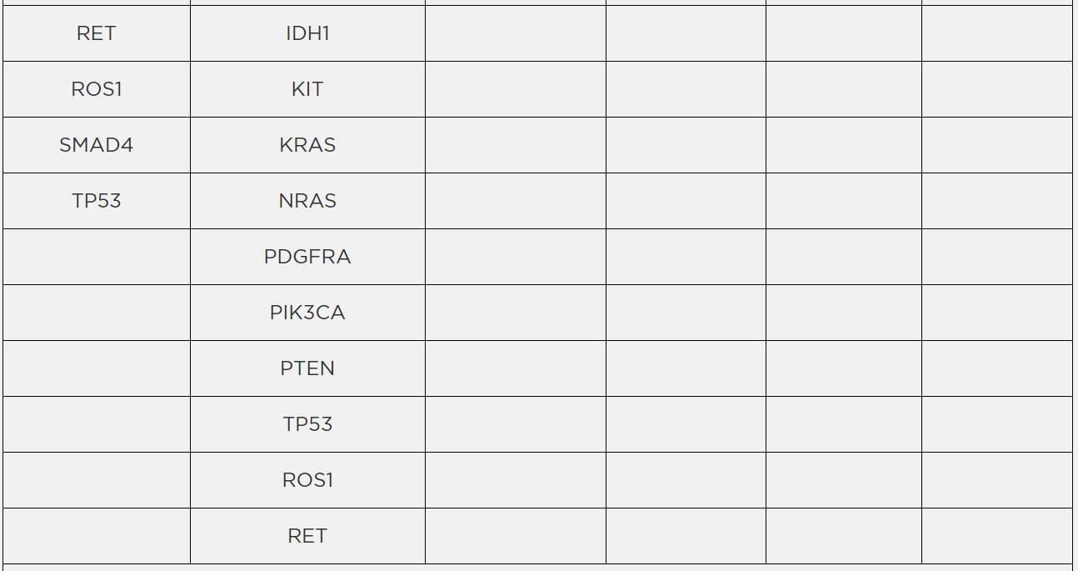The image size is (1078, 571).
Task: Click the empty cell immediately right of IDH1
Action: [515, 33]
